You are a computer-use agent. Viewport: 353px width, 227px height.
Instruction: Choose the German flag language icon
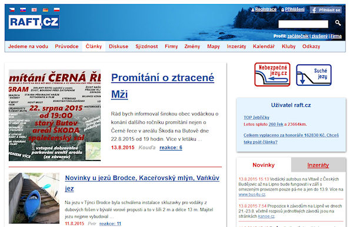coord(45,9)
